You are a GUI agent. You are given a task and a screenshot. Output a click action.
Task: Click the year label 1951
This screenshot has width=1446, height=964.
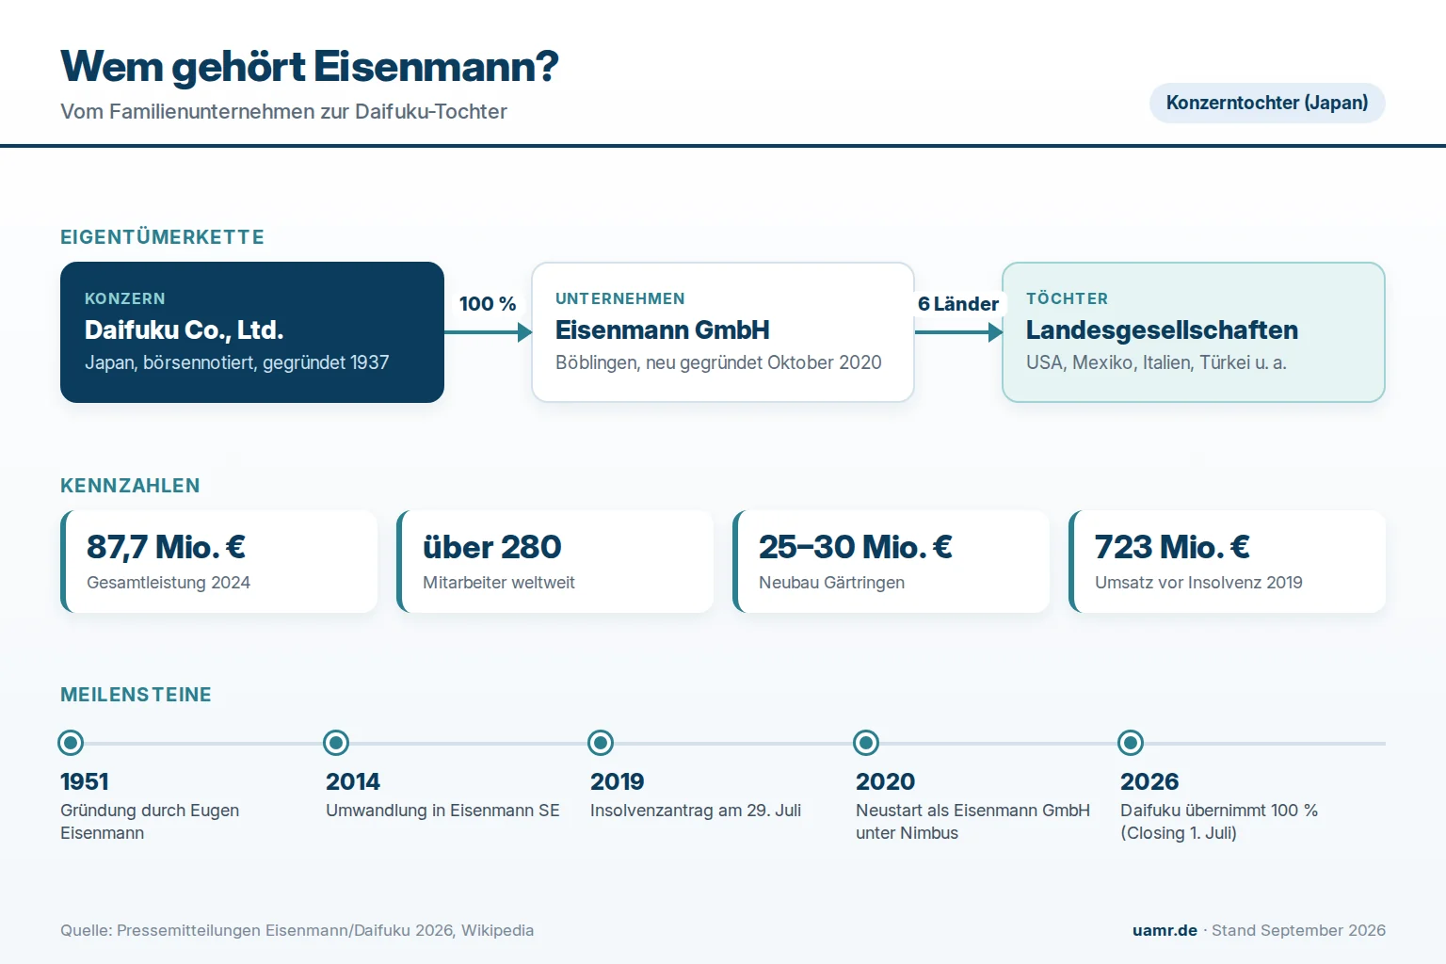pyautogui.click(x=85, y=781)
